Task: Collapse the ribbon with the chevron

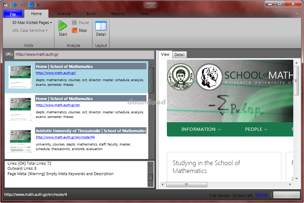Action: [x=297, y=13]
